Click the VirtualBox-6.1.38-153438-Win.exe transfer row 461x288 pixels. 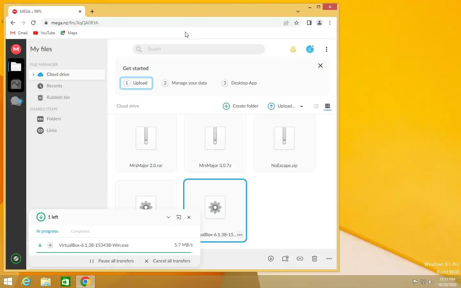115,245
